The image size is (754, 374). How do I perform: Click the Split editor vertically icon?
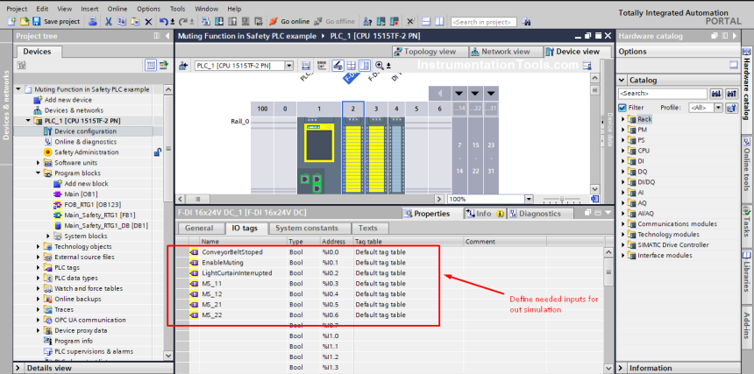tap(439, 21)
